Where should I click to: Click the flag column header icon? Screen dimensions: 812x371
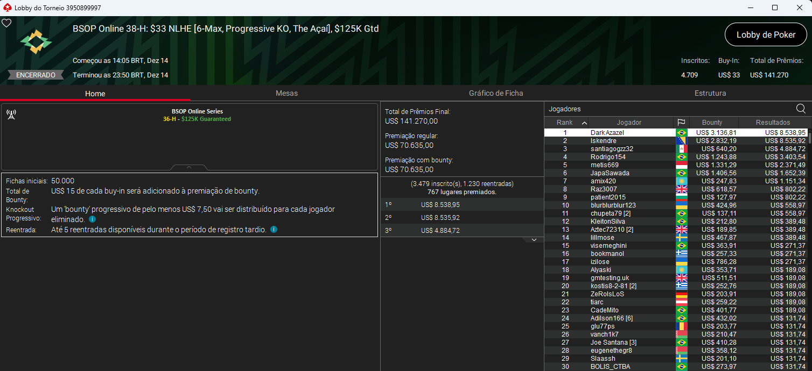point(682,122)
